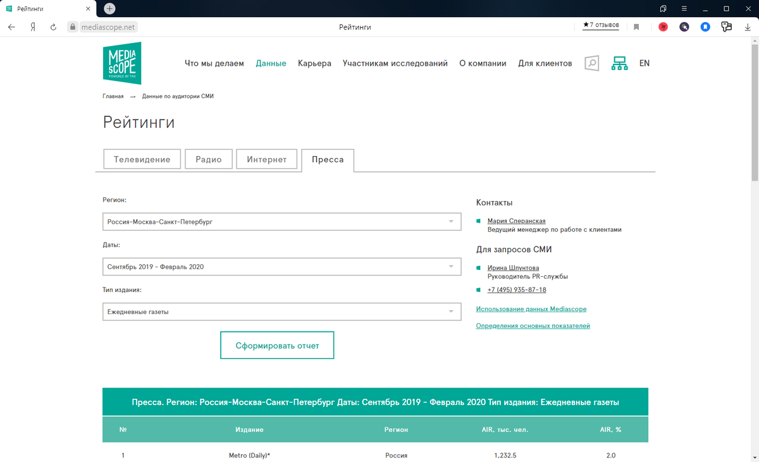Expand the Тип издания dropdown
This screenshot has height=462, width=759.
click(281, 312)
